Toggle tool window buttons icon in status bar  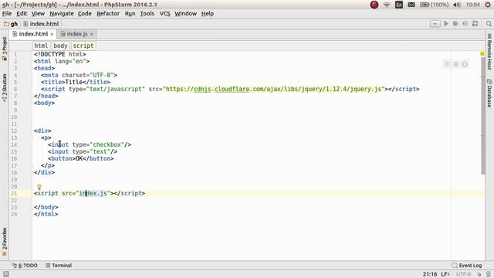point(6,274)
